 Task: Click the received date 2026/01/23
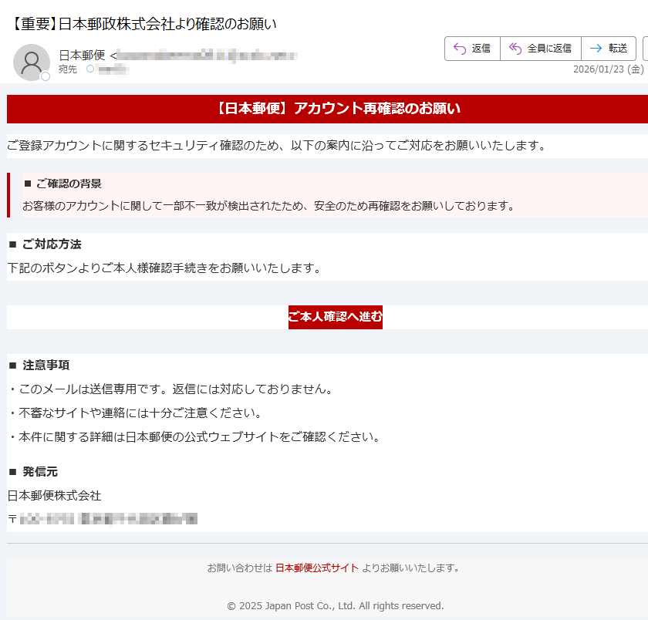pyautogui.click(x=599, y=69)
